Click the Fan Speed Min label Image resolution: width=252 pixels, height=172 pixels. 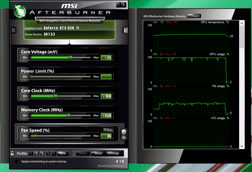(x=25, y=136)
